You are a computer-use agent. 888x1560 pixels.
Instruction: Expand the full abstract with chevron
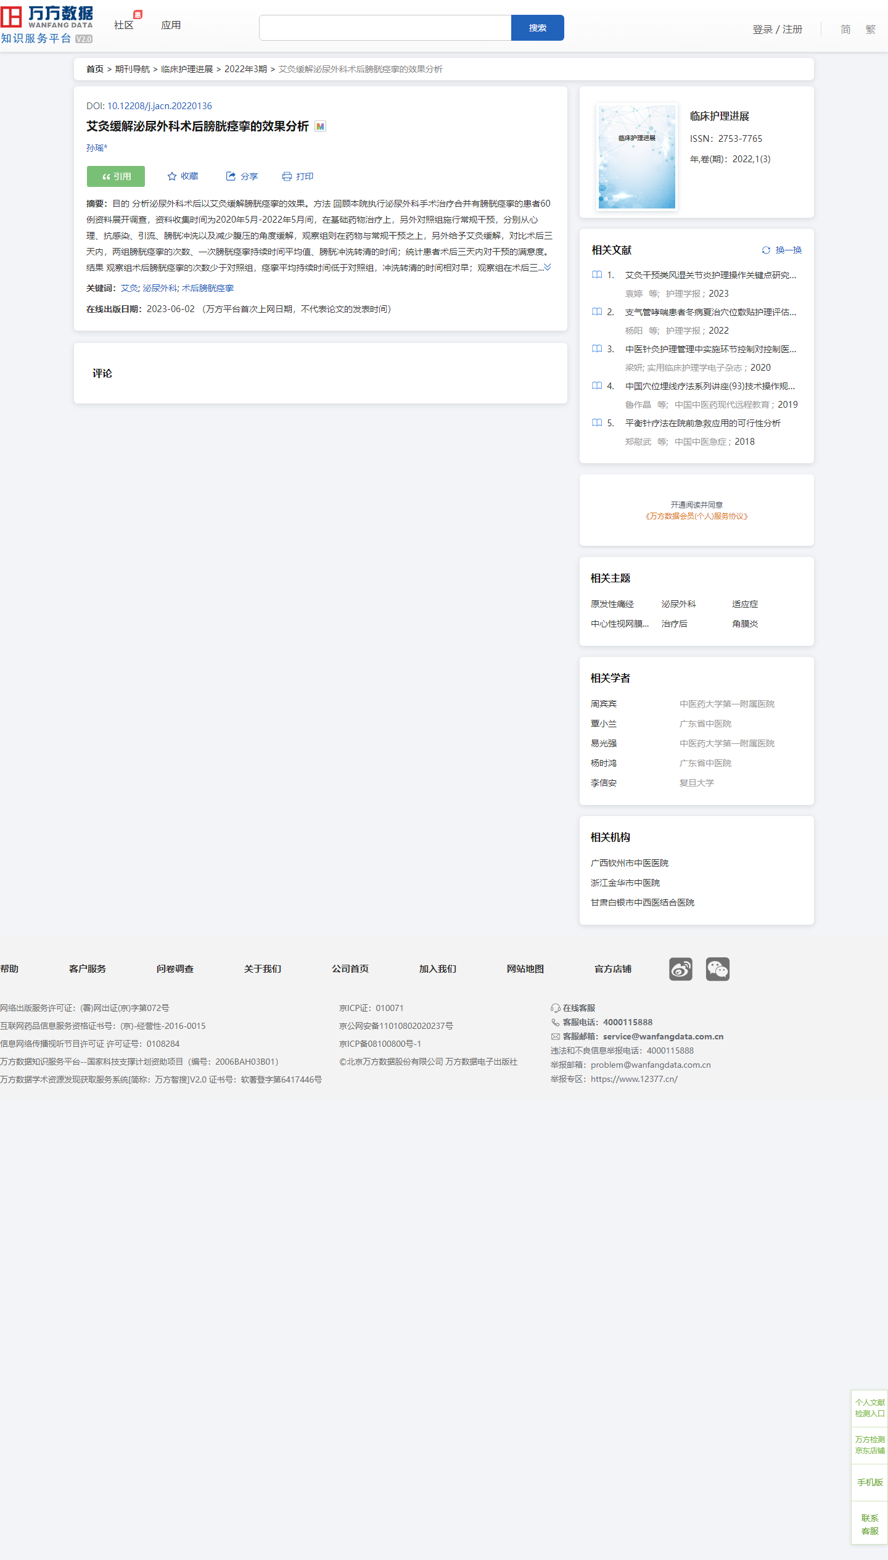547,267
